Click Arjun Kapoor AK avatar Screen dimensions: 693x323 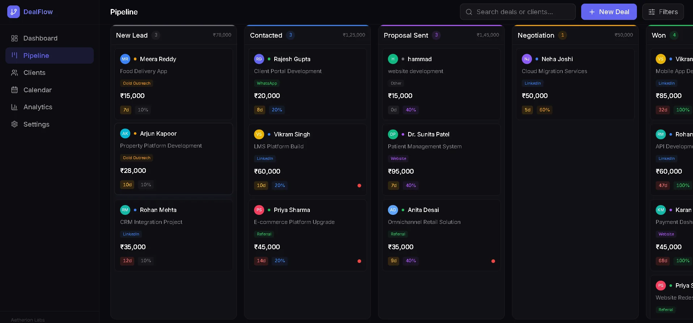(x=125, y=133)
